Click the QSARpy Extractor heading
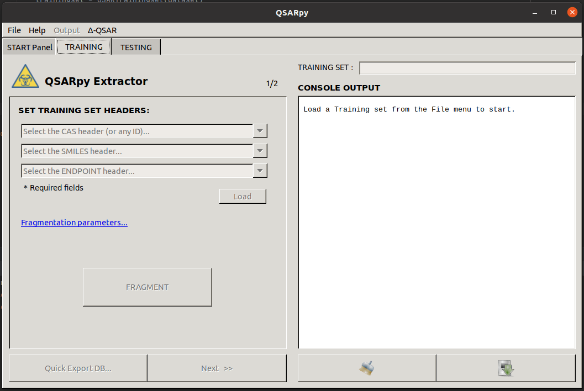584x391 pixels. (x=96, y=81)
